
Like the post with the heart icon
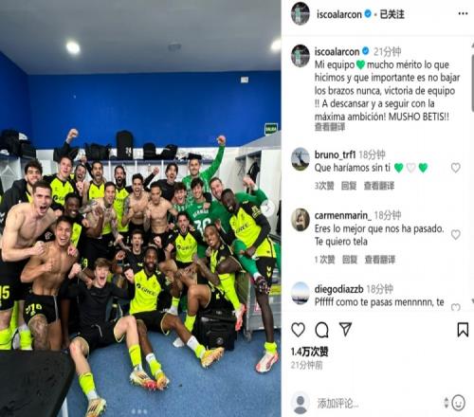pyautogui.click(x=298, y=330)
